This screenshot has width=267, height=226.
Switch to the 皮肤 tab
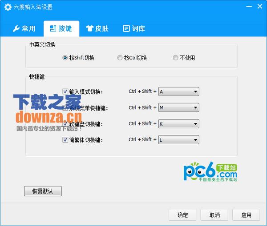(97, 28)
